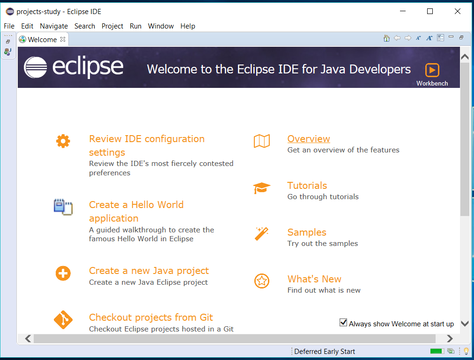Open the Project menu
Image resolution: width=474 pixels, height=360 pixels.
(112, 26)
